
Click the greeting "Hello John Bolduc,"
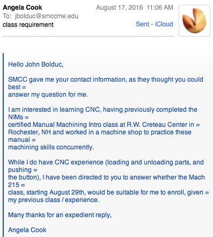pos(36,64)
